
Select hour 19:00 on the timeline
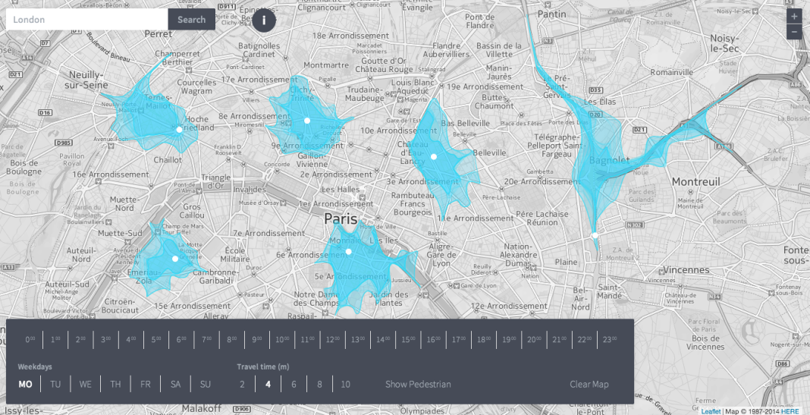pyautogui.click(x=510, y=340)
